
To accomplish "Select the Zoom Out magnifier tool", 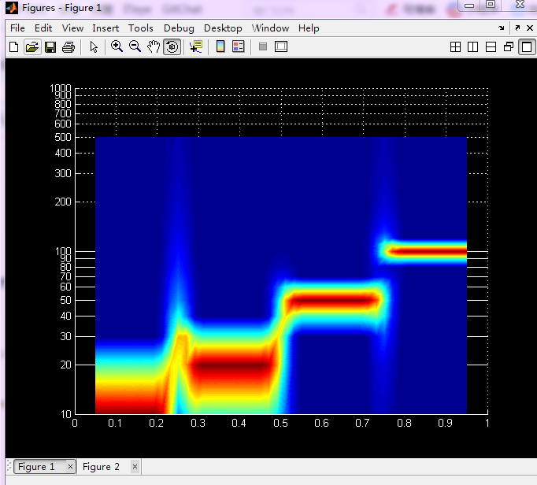I will tap(135, 47).
